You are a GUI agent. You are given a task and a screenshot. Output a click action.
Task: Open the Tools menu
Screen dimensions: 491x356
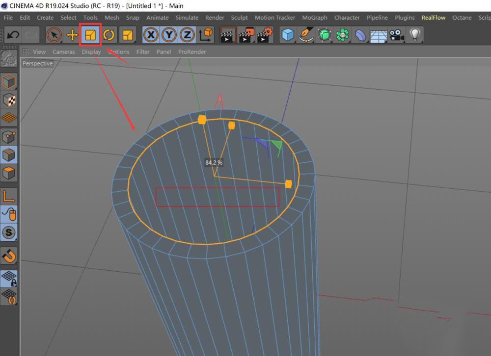tap(90, 18)
